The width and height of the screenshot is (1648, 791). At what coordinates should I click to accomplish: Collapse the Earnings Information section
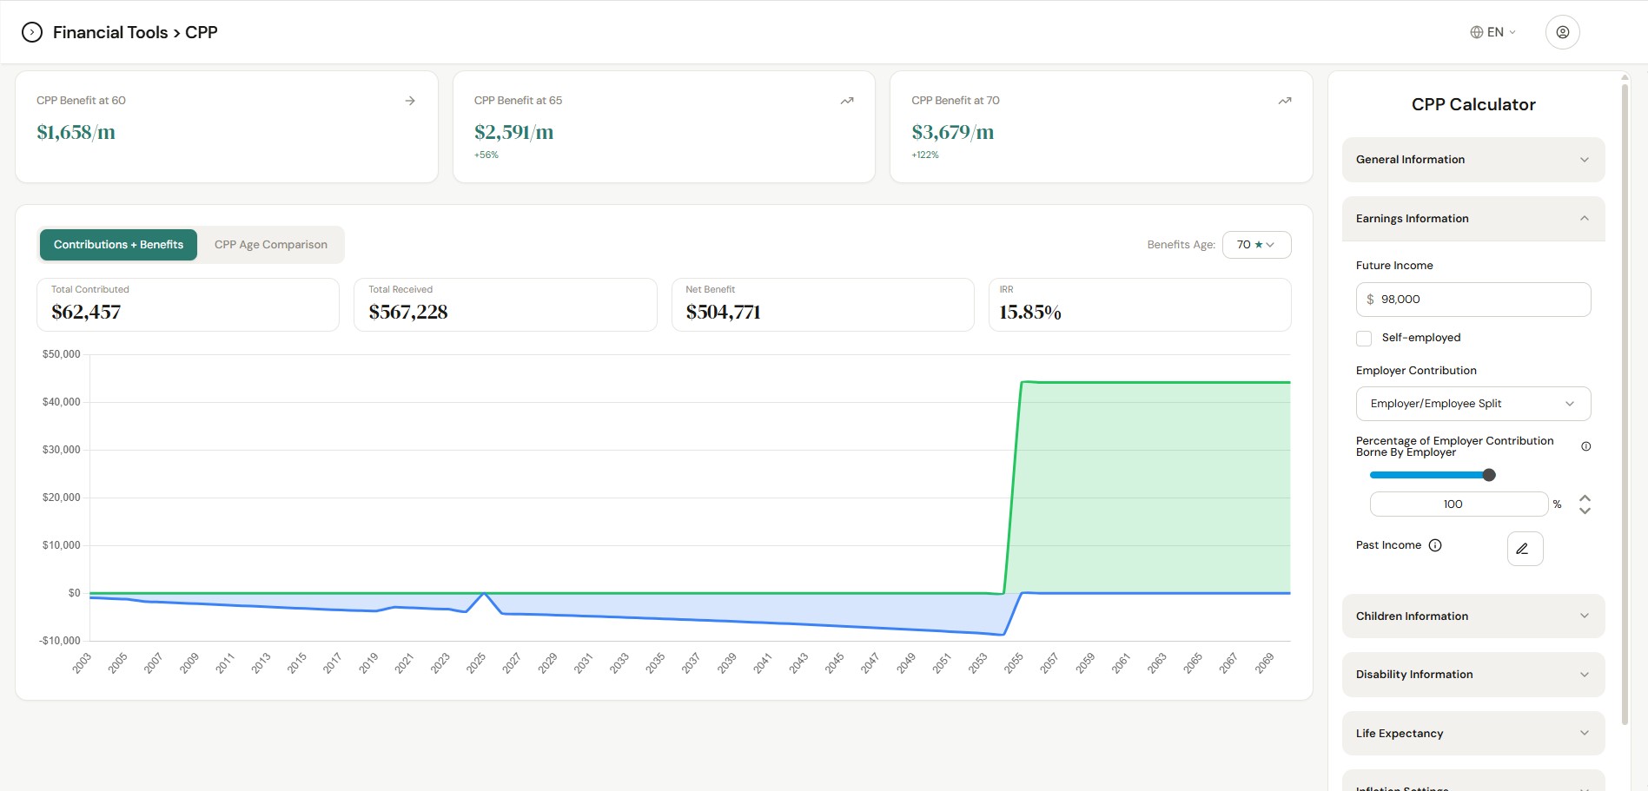[1473, 219]
